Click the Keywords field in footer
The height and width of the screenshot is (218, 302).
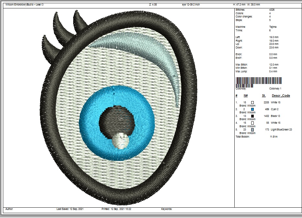(167, 209)
